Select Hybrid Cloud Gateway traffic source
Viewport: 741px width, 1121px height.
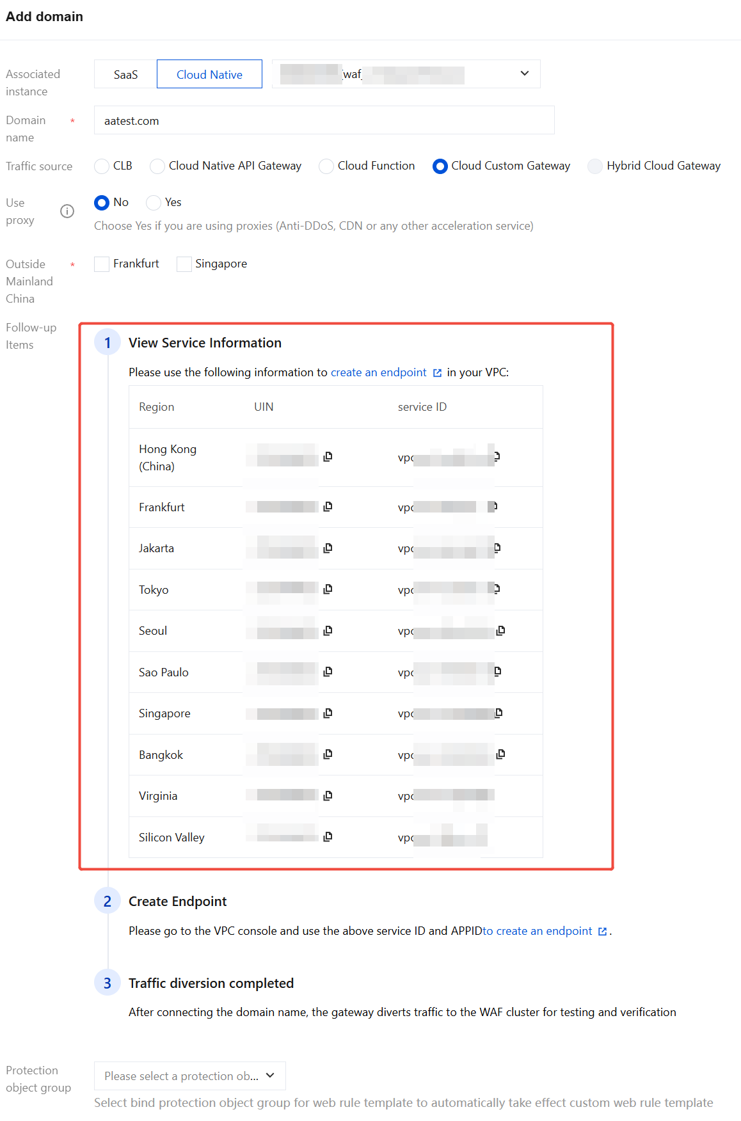tap(595, 166)
